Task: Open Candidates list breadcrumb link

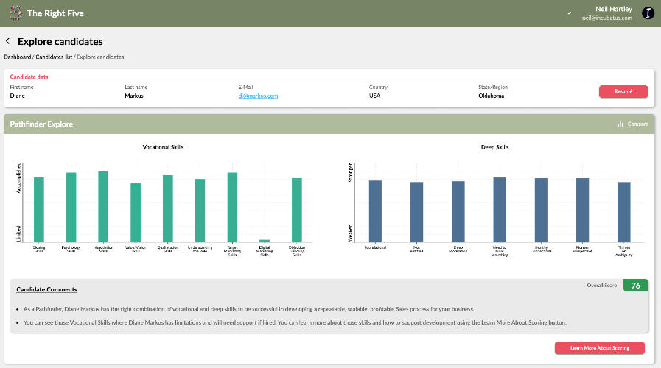Action: coord(53,57)
